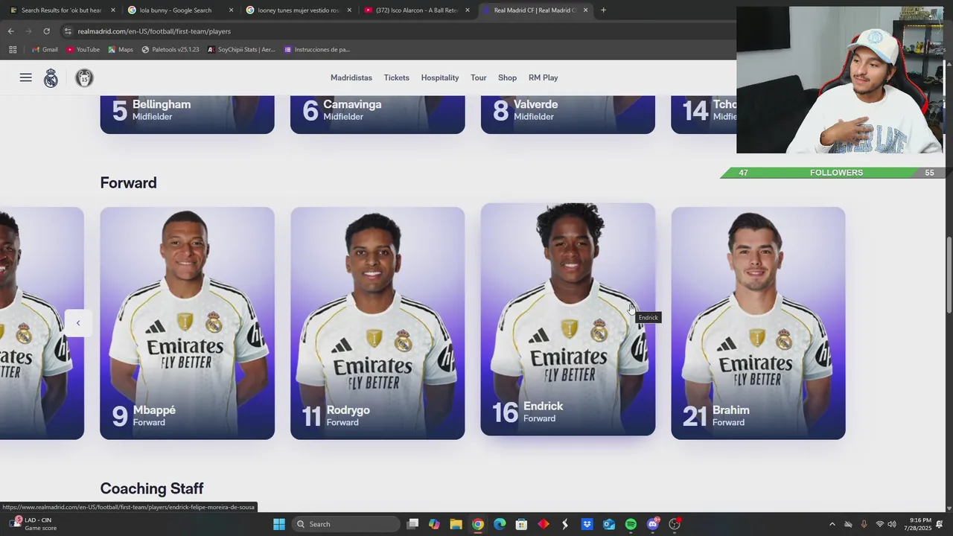The width and height of the screenshot is (953, 536).
Task: Open Task View from the taskbar
Action: click(412, 524)
